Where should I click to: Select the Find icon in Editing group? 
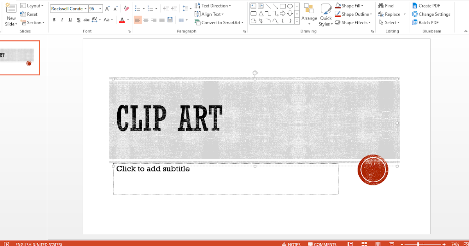381,5
